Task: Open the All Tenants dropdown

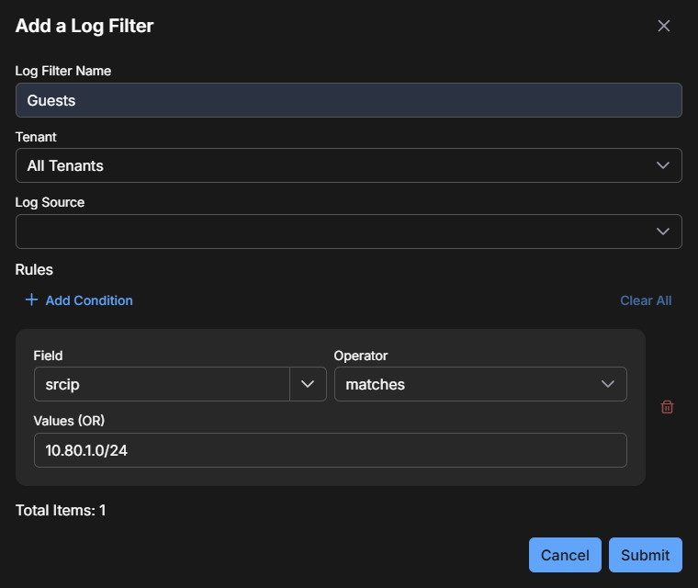Action: click(340, 165)
